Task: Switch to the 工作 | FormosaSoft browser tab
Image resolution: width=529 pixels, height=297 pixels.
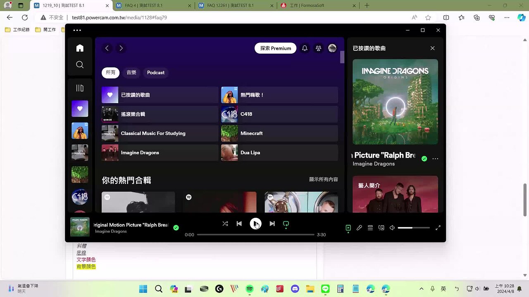Action: [317, 5]
